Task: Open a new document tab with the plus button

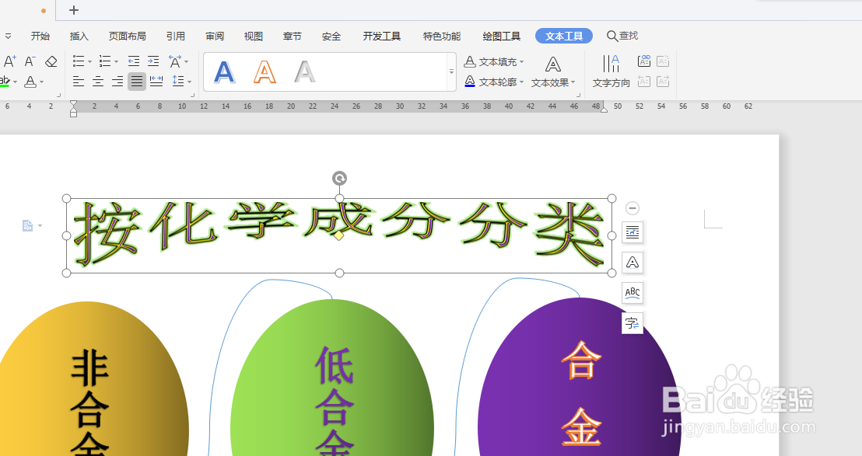Action: coord(73,10)
